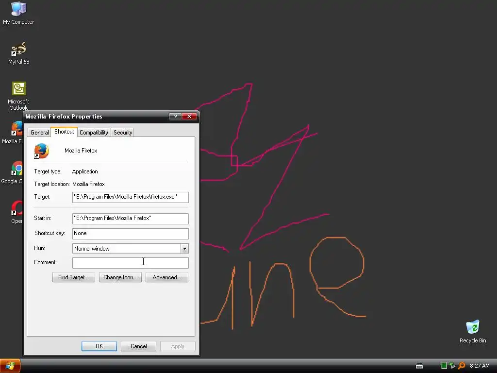Viewport: 497px width, 373px height.
Task: Select the Recycle Bin icon
Action: pyautogui.click(x=473, y=331)
